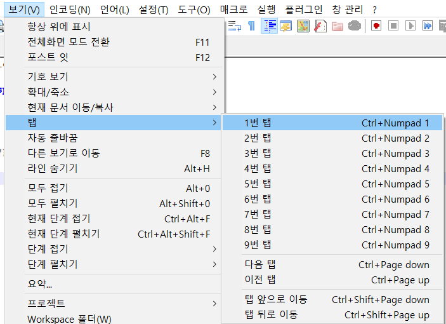The image size is (446, 324).
Task: Open the ? help menu
Action: (374, 10)
